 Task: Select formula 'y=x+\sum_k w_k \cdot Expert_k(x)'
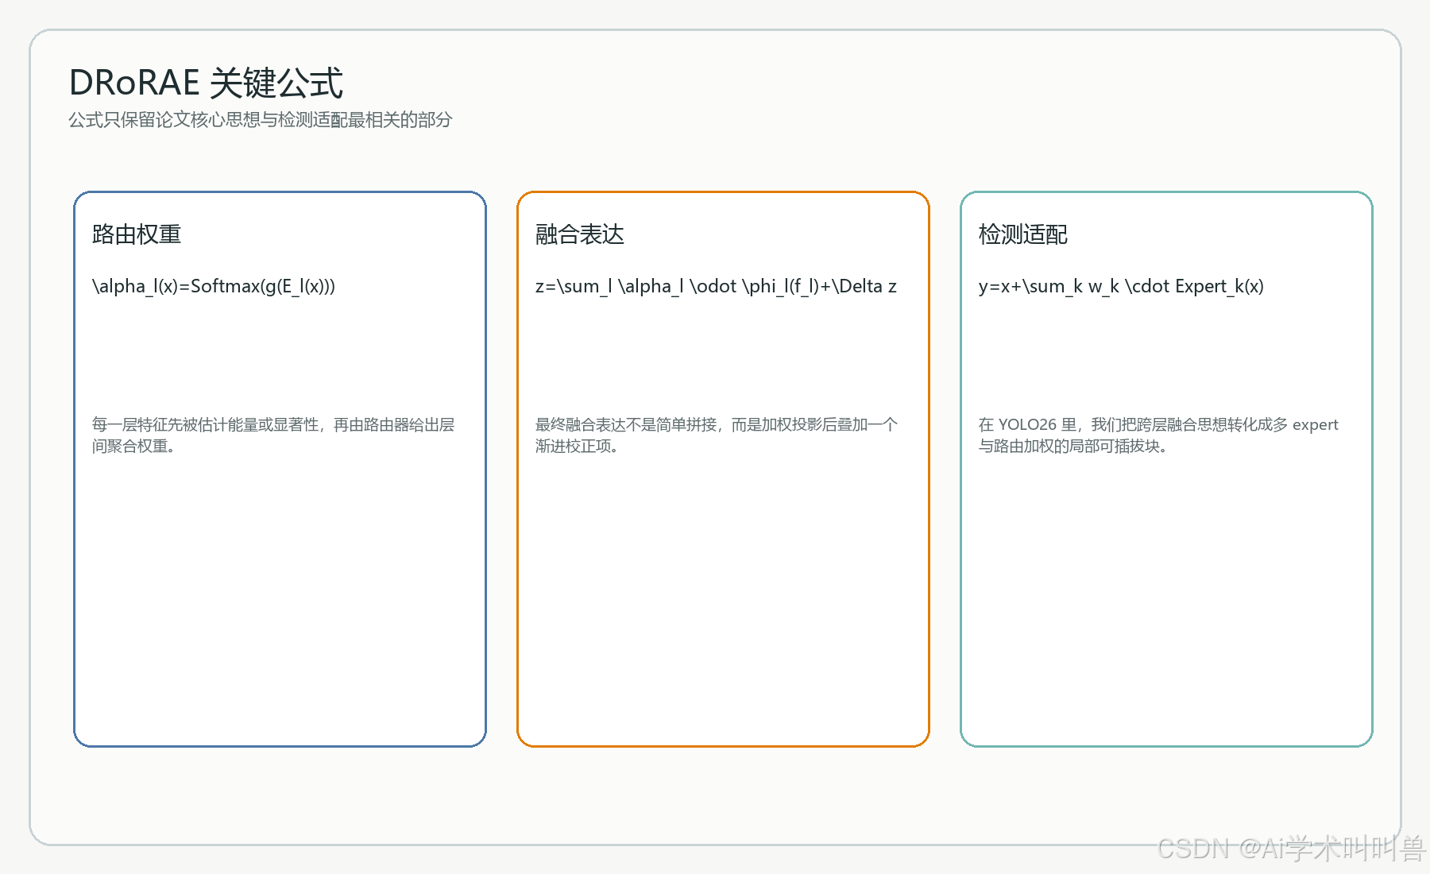click(x=1121, y=287)
